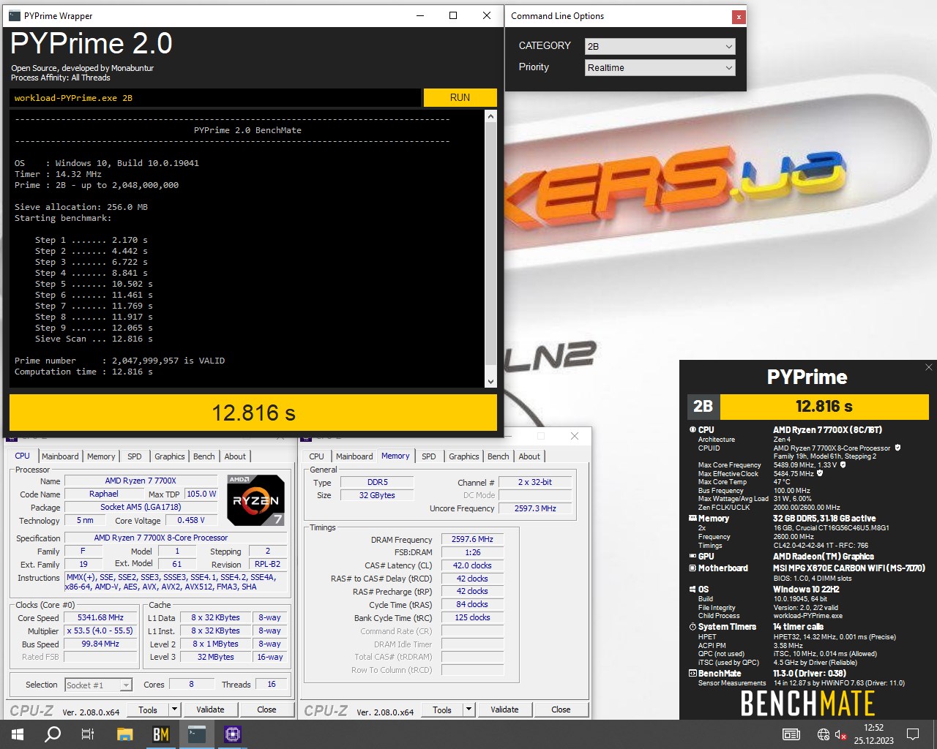Click the shield icon next to Max Effective Clock
Viewport: 937px width, 749px height.
pyautogui.click(x=819, y=473)
